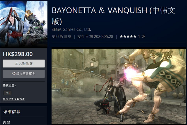This screenshot has width=187, height=125.
Task: Add the game to cart with 加入购物篮
Action: click(24, 64)
